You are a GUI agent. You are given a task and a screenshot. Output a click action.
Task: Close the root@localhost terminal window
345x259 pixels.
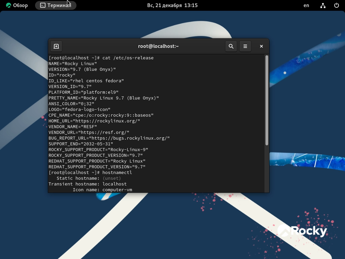pyautogui.click(x=261, y=46)
